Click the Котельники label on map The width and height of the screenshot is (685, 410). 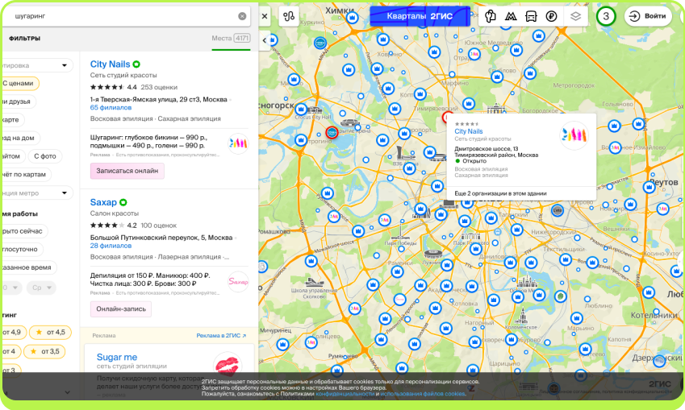654,314
